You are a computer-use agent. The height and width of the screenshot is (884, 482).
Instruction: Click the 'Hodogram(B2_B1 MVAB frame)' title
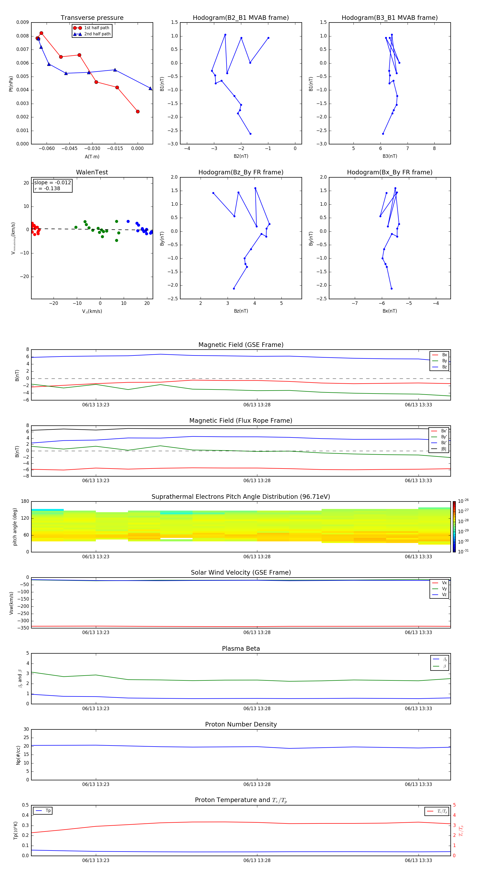(241, 18)
